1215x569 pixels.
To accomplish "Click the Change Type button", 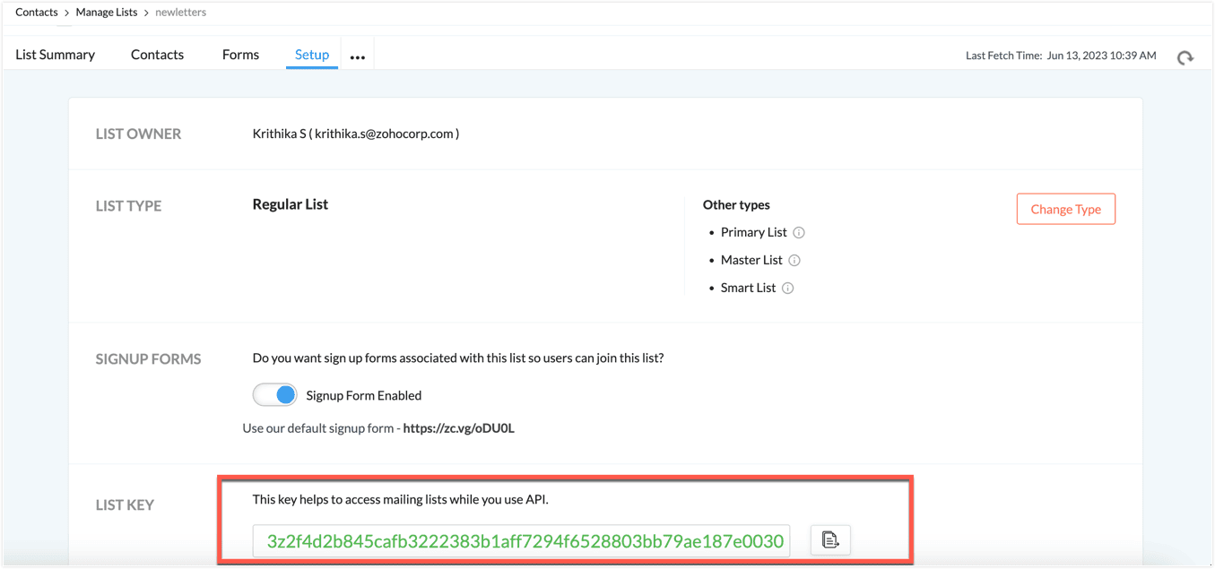I will (x=1065, y=208).
